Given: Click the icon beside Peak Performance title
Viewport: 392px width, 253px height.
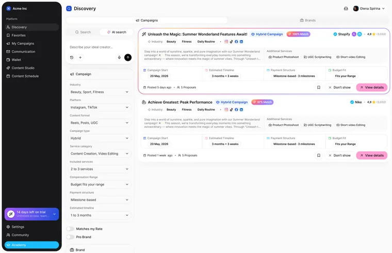Looking at the screenshot, I should point(144,102).
